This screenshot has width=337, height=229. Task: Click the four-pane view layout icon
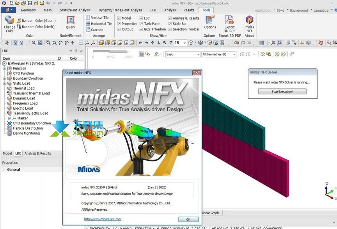coord(81,43)
